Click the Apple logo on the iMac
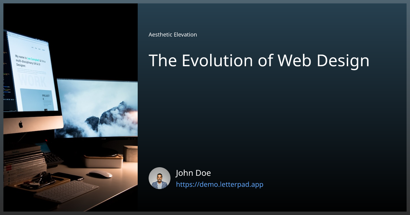The width and height of the screenshot is (410, 215). tap(20, 125)
